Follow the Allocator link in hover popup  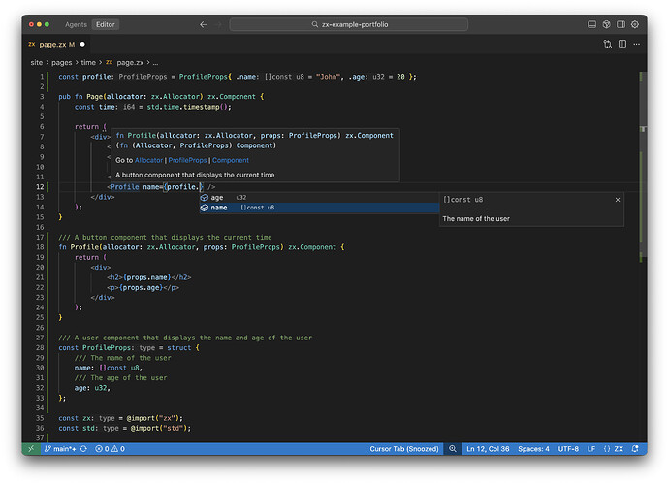tap(149, 160)
